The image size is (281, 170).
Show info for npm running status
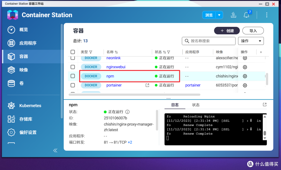127,112
